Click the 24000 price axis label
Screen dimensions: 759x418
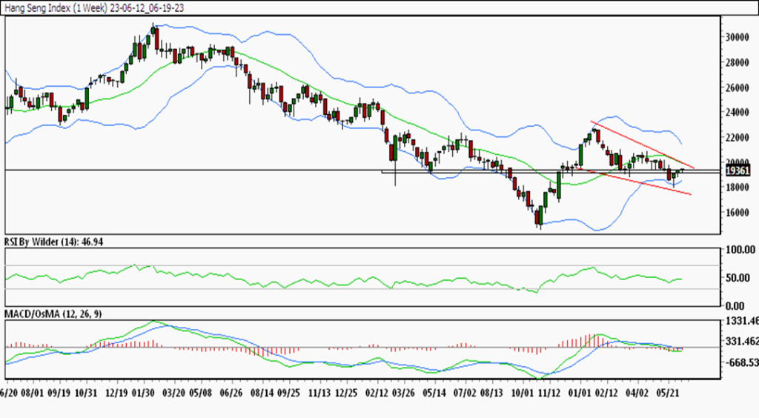738,112
